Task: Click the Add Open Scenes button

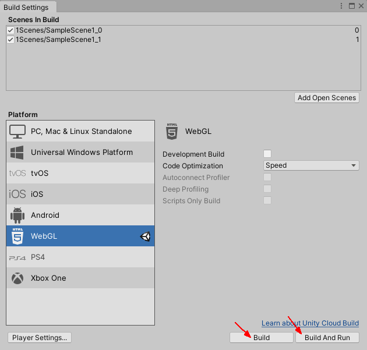Action: click(326, 98)
